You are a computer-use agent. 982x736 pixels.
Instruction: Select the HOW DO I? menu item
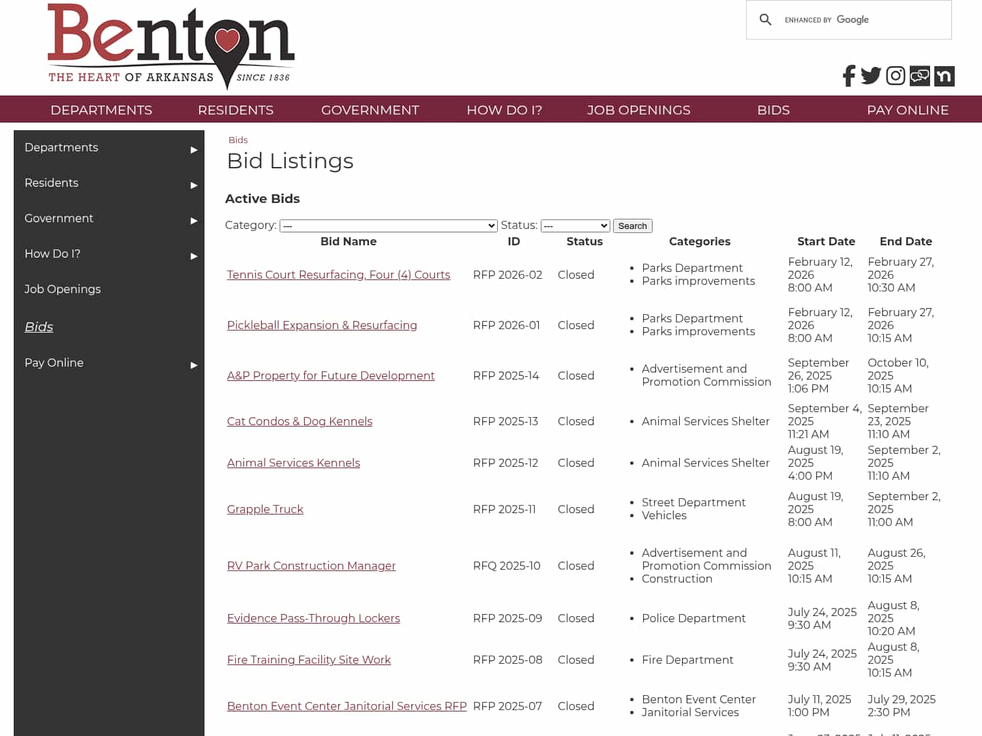tap(504, 110)
